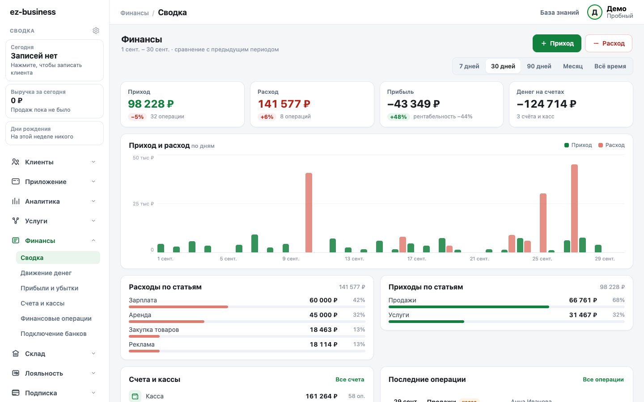Click the Финансы ledger icon
This screenshot has width=644, height=402.
click(x=16, y=240)
